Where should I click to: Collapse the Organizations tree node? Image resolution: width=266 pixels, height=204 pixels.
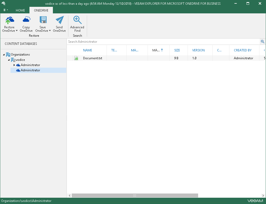(x=4, y=55)
